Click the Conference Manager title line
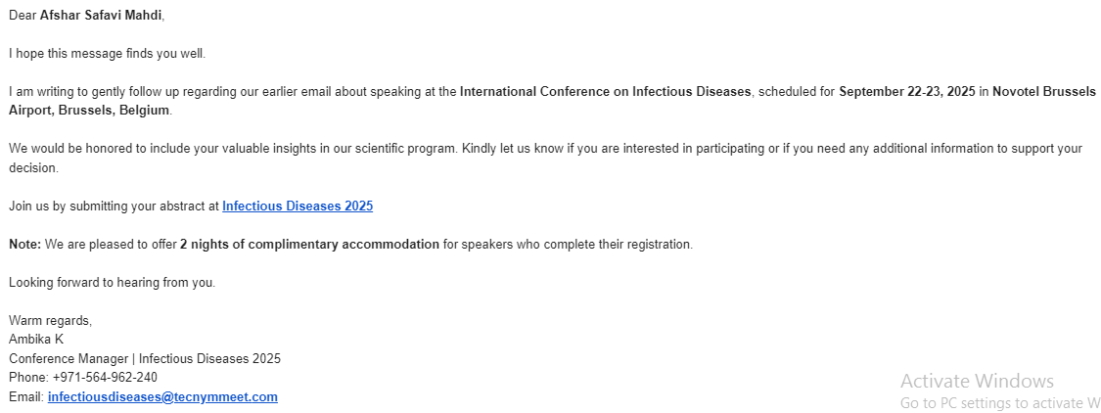The image size is (1101, 413). tap(144, 359)
